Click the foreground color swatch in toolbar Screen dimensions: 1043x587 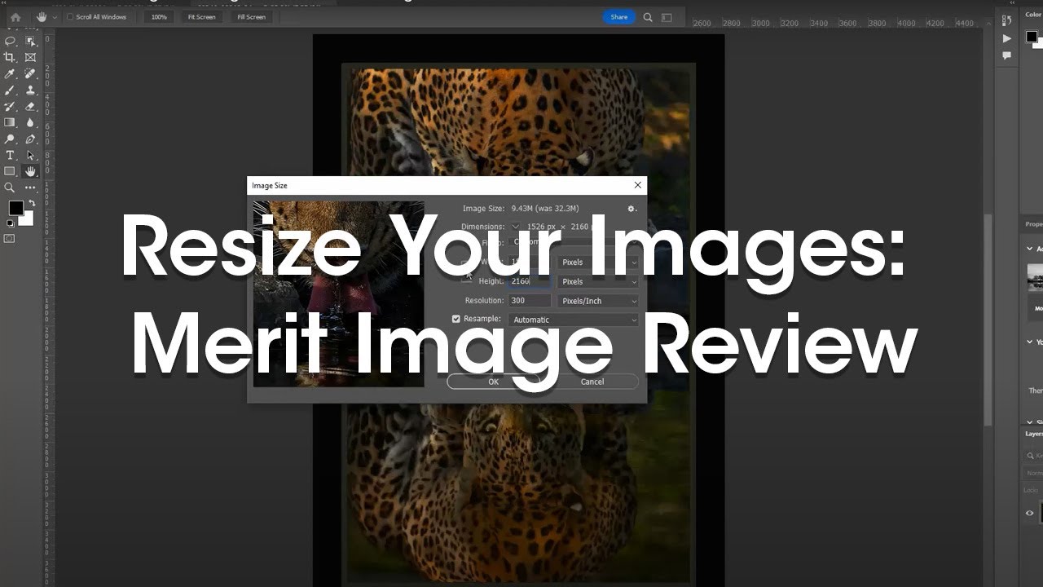15,208
